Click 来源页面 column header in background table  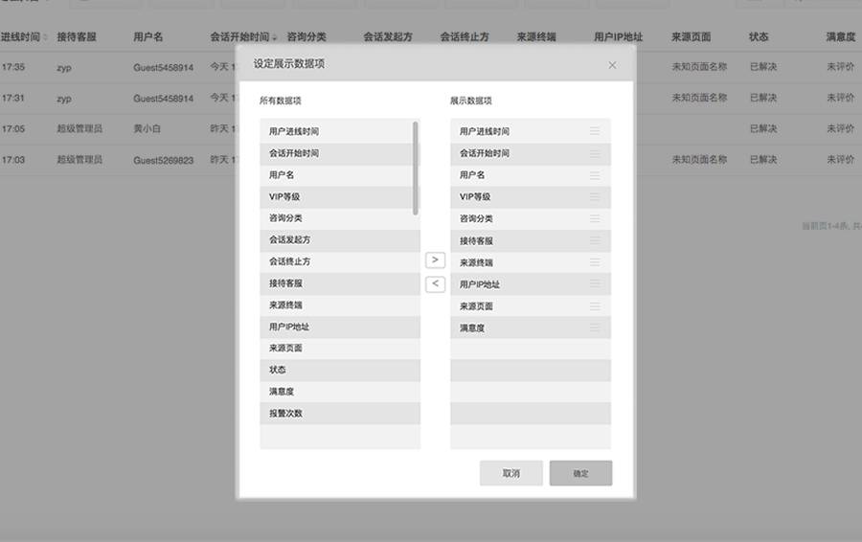point(691,36)
